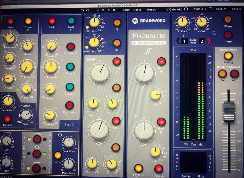244x178 pixels.
Task: Click the HMF gain knob
Action: 100,73
